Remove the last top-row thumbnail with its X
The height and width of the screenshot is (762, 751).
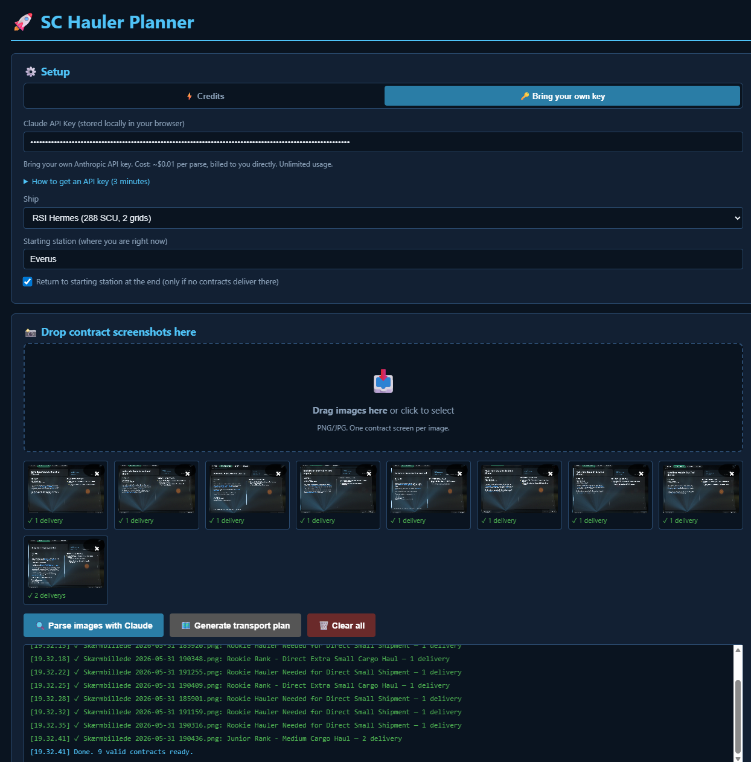(x=732, y=473)
